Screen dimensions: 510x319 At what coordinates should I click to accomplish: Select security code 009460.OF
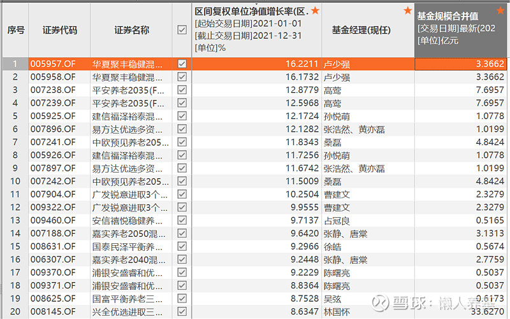(x=53, y=220)
